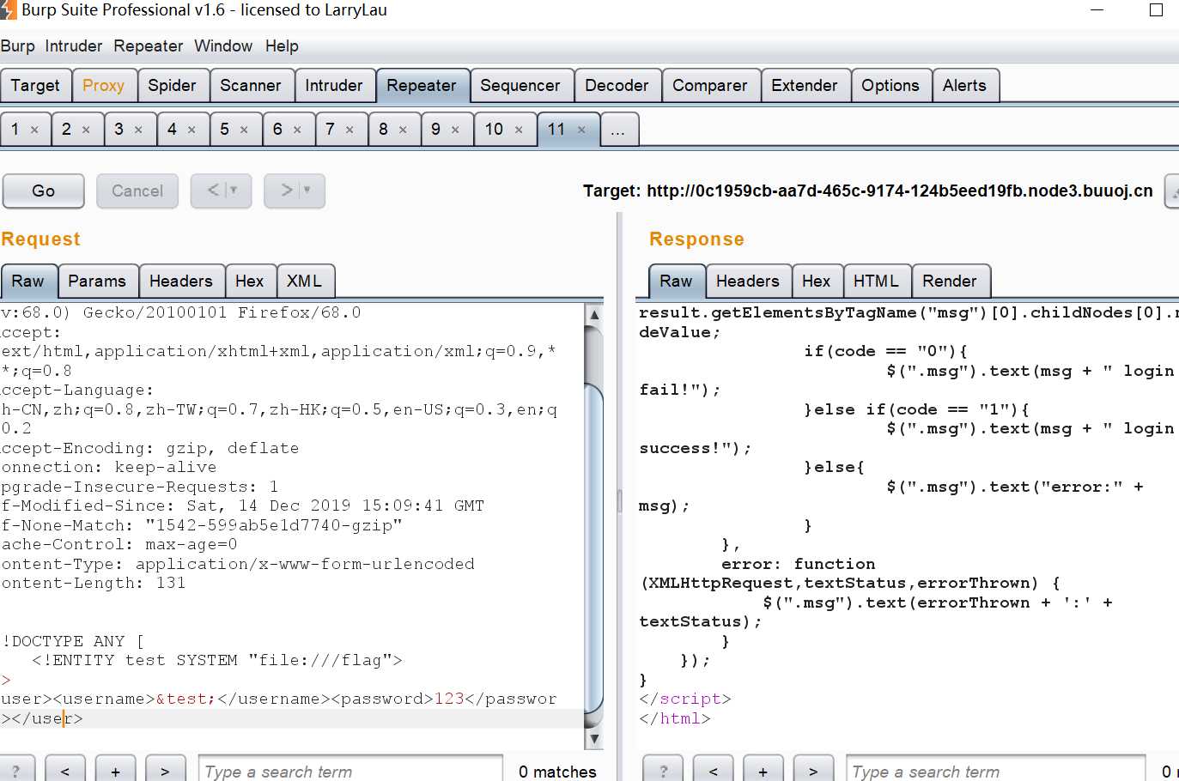This screenshot has width=1179, height=781.
Task: Switch to the Intruder tool tab
Action: [x=334, y=86]
